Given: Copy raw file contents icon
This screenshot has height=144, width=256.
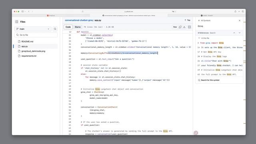Looking at the screenshot, I should [x=180, y=27].
